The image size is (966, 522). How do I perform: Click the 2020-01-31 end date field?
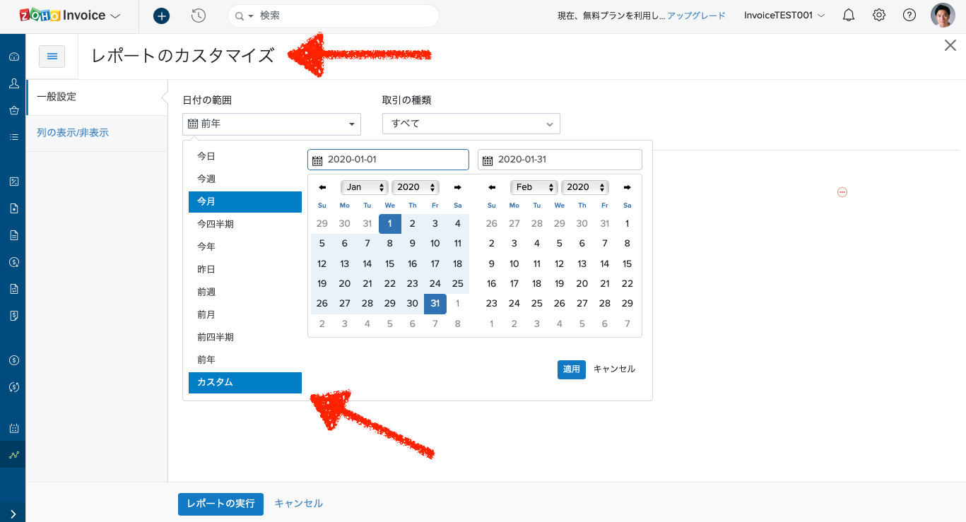click(560, 160)
